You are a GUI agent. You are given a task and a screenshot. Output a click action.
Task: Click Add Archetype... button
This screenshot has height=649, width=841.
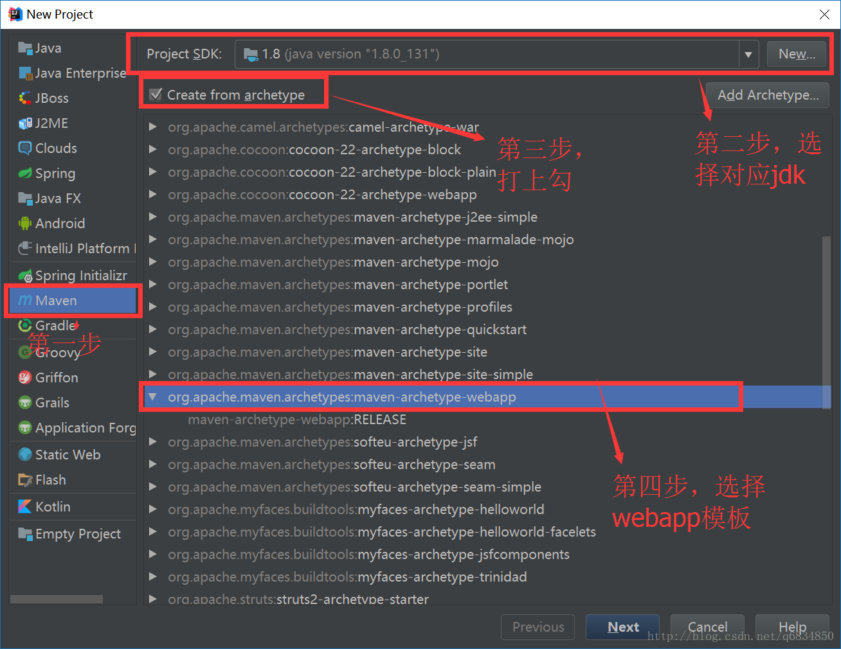pos(768,95)
